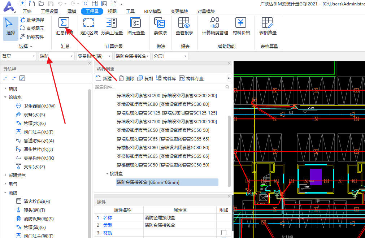Click the 表格算量 icon
The height and width of the screenshot is (238, 365).
point(268,23)
